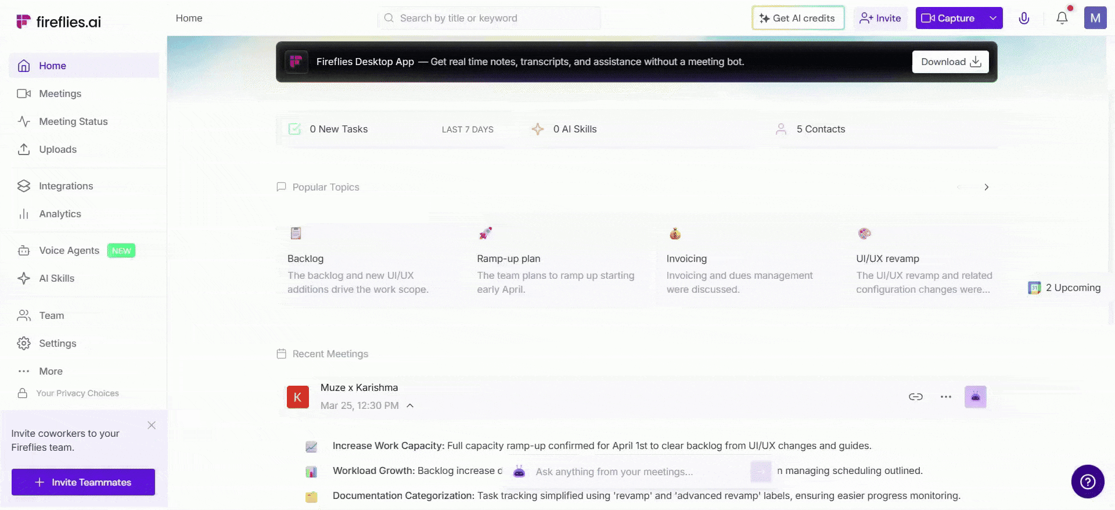Open more options for Muze x Karishma
Image resolution: width=1115 pixels, height=510 pixels.
coord(946,397)
